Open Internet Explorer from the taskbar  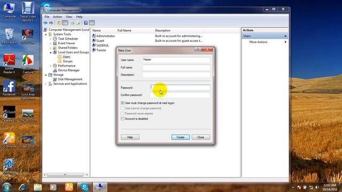22,187
